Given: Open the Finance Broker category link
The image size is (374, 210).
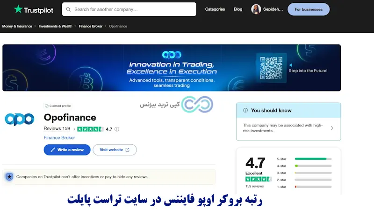Looking at the screenshot, I should [59, 138].
